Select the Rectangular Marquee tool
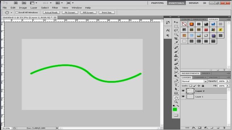The height and width of the screenshot is (130, 232). point(176,26)
